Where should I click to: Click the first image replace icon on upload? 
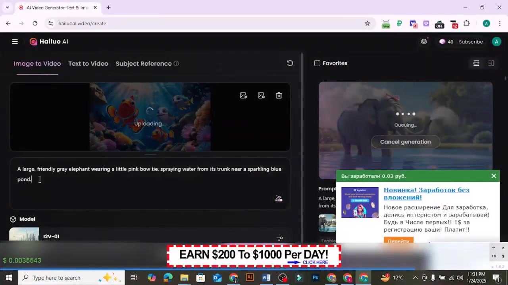(x=243, y=95)
